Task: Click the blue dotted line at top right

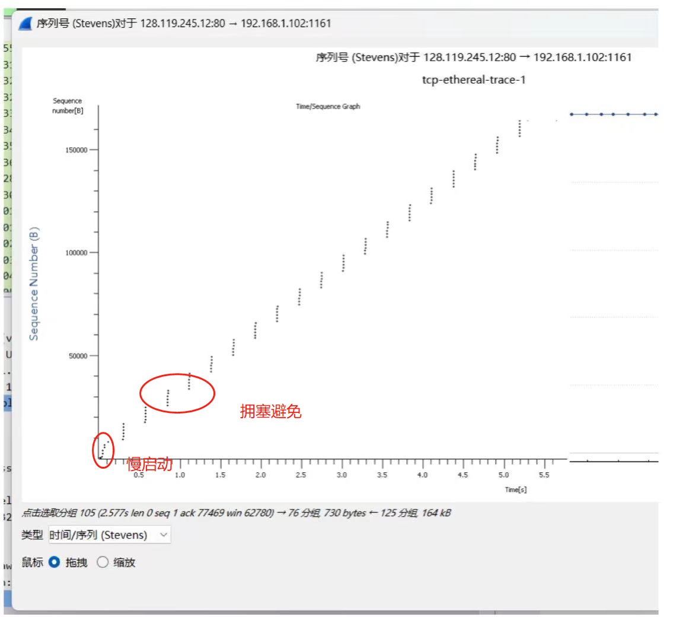Action: (x=614, y=114)
